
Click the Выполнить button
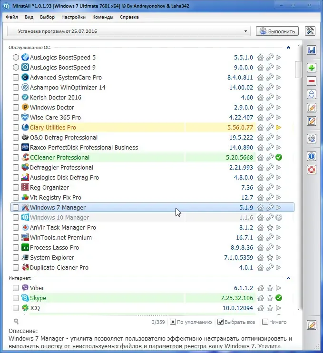(x=277, y=31)
